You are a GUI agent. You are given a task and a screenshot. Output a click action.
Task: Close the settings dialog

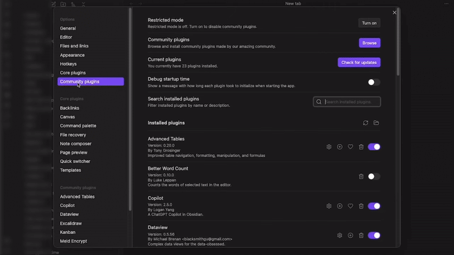pos(394,12)
